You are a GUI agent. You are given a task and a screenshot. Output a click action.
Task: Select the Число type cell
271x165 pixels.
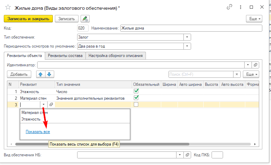[93, 92]
